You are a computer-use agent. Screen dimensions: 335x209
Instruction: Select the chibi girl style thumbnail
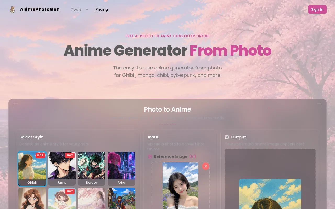tap(62, 198)
